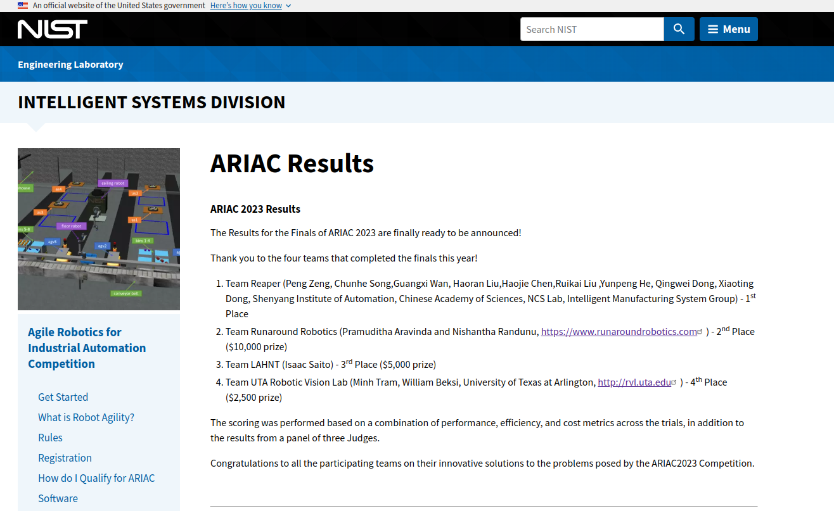Open the Registration sidebar link

coord(65,458)
